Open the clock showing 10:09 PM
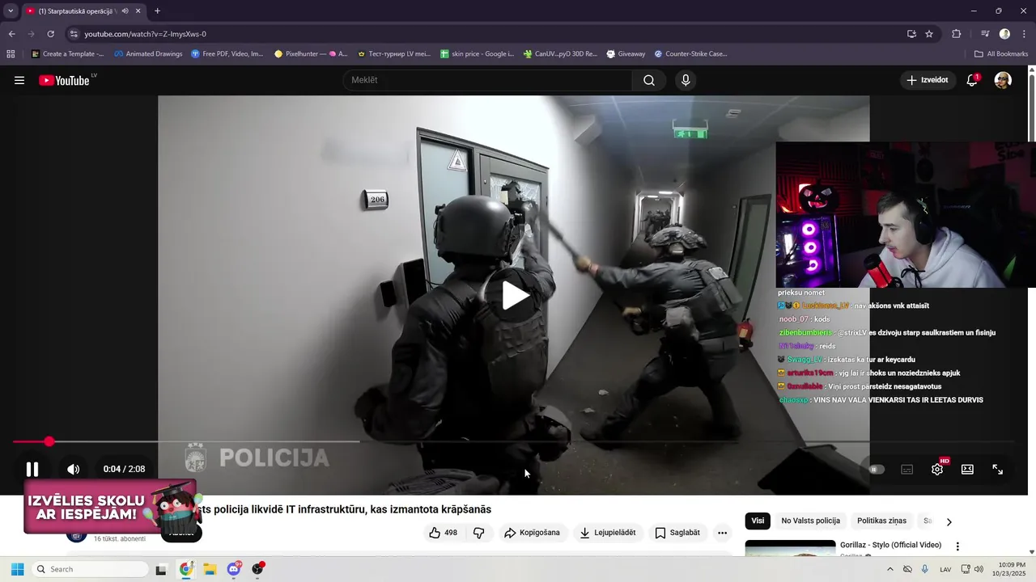The height and width of the screenshot is (582, 1036). pos(1012,569)
